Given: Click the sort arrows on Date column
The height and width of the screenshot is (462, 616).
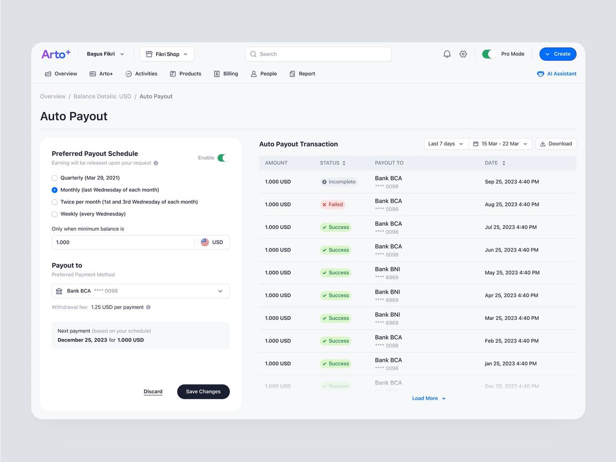Looking at the screenshot, I should tap(504, 163).
